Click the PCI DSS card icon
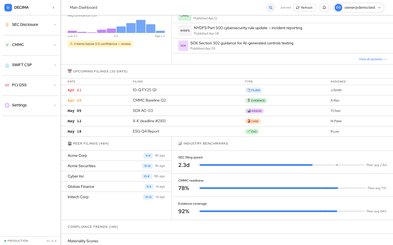 tap(7, 85)
